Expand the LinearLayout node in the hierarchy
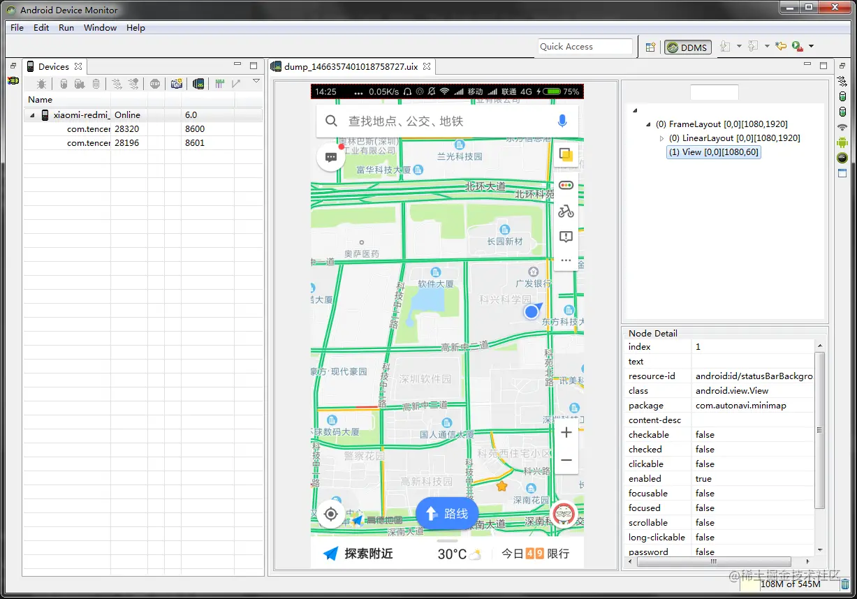The width and height of the screenshot is (857, 599). [661, 138]
